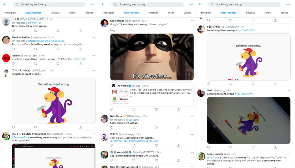Like Wendy's oops tweet
This screenshot has width=295, height=168.
click(x=156, y=160)
